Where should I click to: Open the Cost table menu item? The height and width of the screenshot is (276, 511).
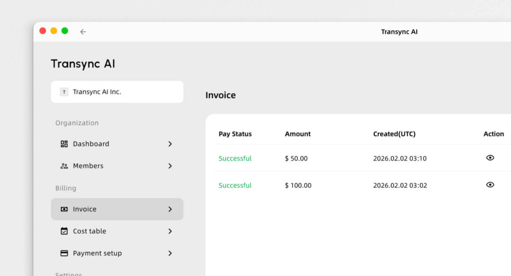pyautogui.click(x=90, y=231)
